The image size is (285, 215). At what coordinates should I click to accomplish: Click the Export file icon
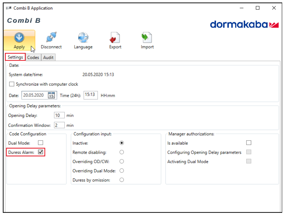point(115,38)
